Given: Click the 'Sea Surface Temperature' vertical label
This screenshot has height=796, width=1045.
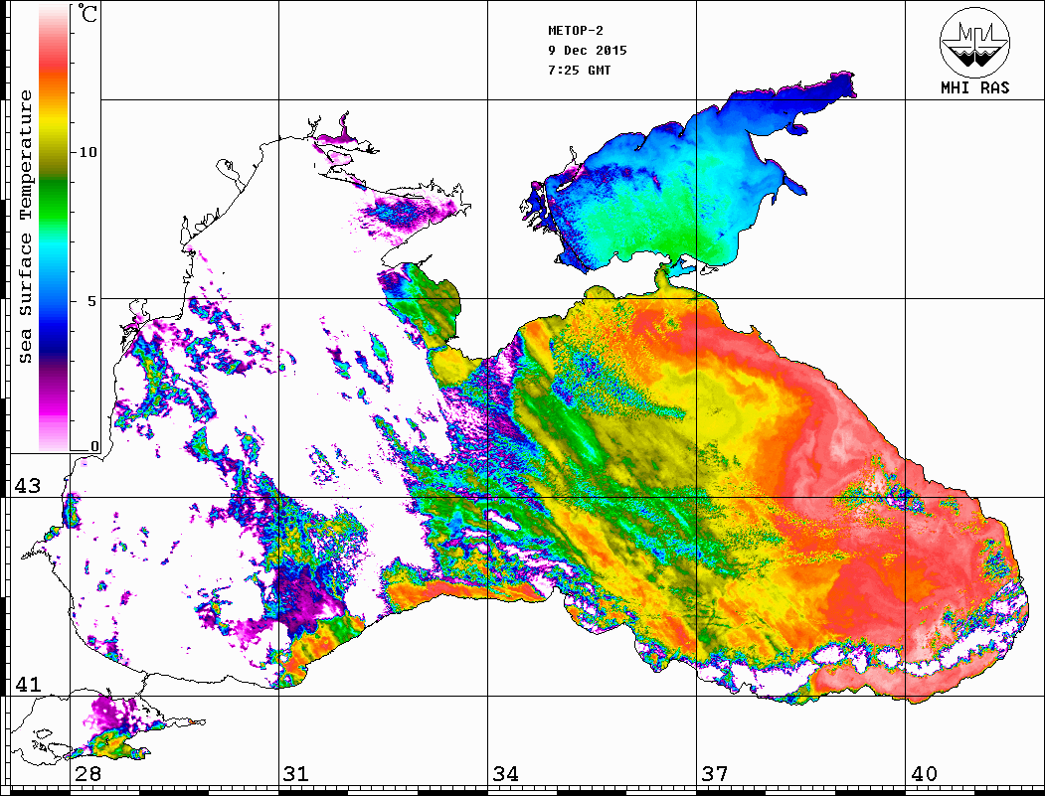Looking at the screenshot, I should (25, 227).
